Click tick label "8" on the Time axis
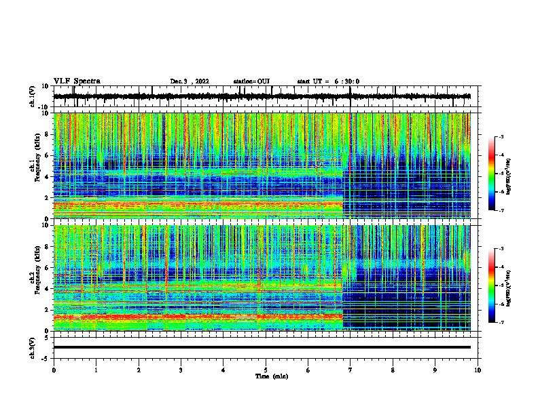Screen dimensions: 538x415 point(393,370)
